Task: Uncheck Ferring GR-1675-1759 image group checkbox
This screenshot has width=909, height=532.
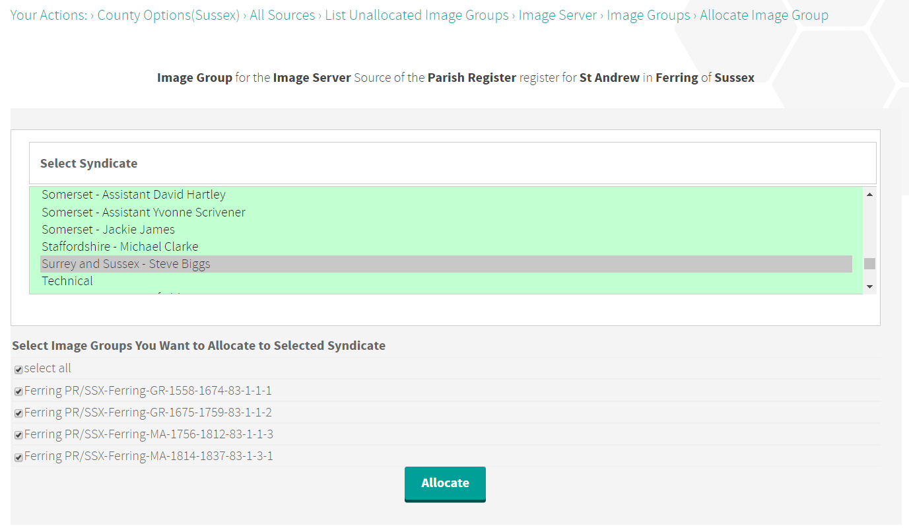Action: click(18, 413)
